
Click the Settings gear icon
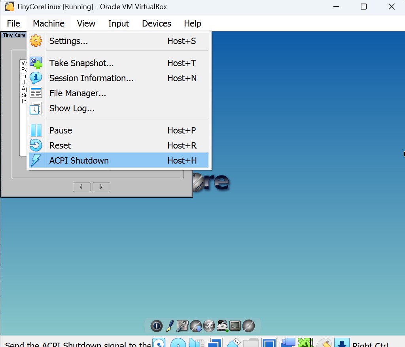(x=36, y=41)
